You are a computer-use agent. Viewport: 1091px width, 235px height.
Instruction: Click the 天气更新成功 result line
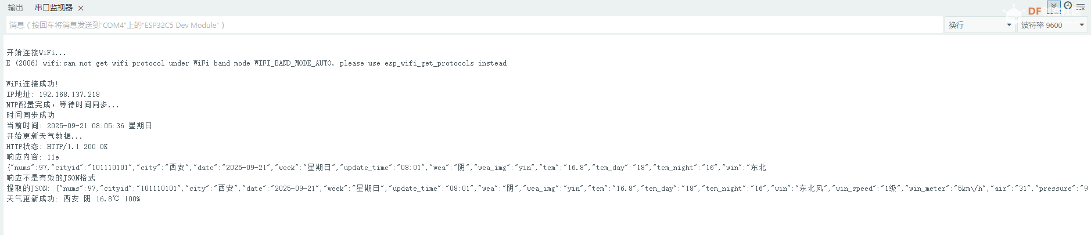click(73, 199)
